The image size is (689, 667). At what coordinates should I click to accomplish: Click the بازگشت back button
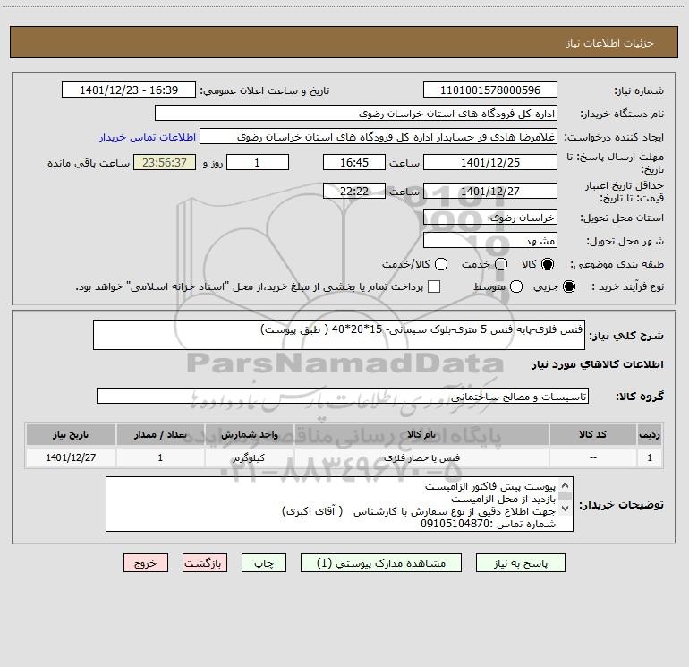[x=205, y=563]
